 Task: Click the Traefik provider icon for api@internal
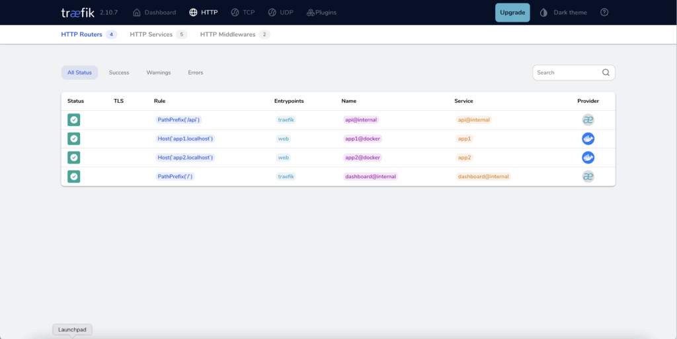[x=588, y=120]
